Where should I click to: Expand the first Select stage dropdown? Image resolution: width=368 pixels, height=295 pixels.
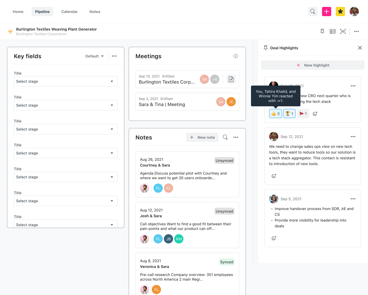point(66,81)
